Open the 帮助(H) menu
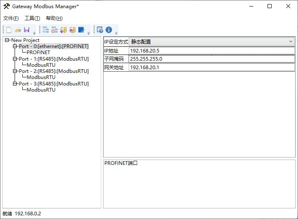This screenshot has width=298, height=219. 54,18
